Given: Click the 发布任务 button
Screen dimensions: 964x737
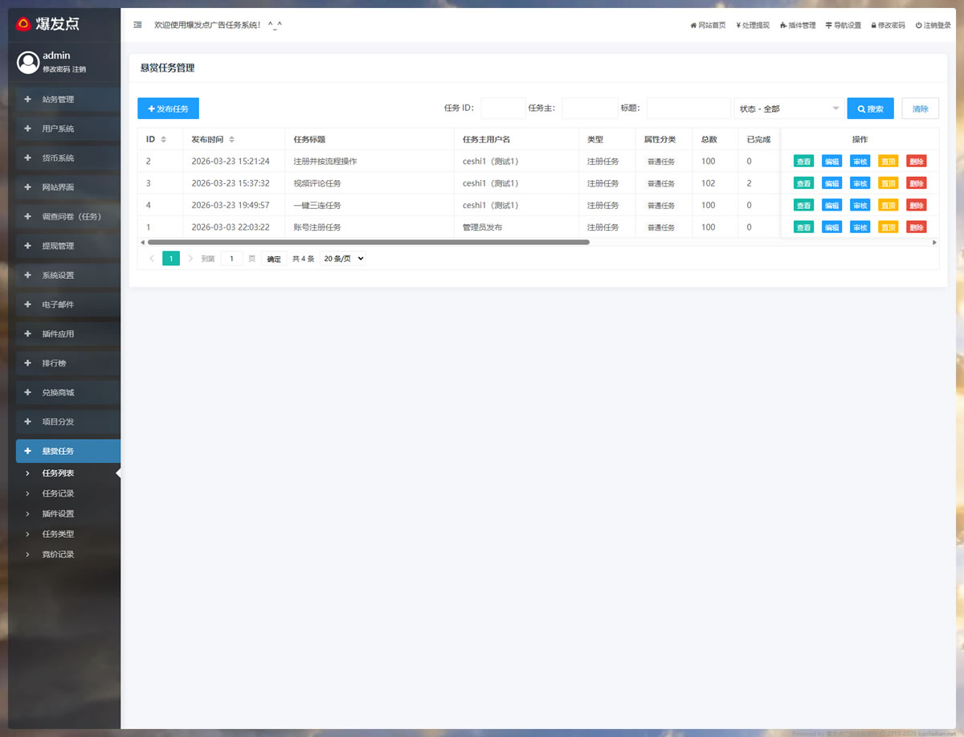Looking at the screenshot, I should pyautogui.click(x=168, y=109).
